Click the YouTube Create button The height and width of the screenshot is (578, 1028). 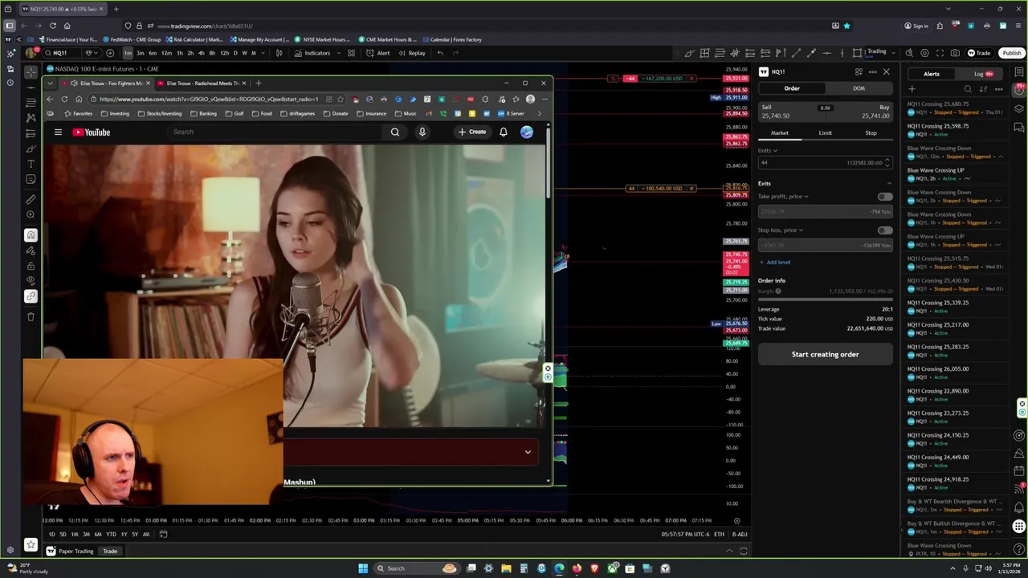tap(471, 132)
